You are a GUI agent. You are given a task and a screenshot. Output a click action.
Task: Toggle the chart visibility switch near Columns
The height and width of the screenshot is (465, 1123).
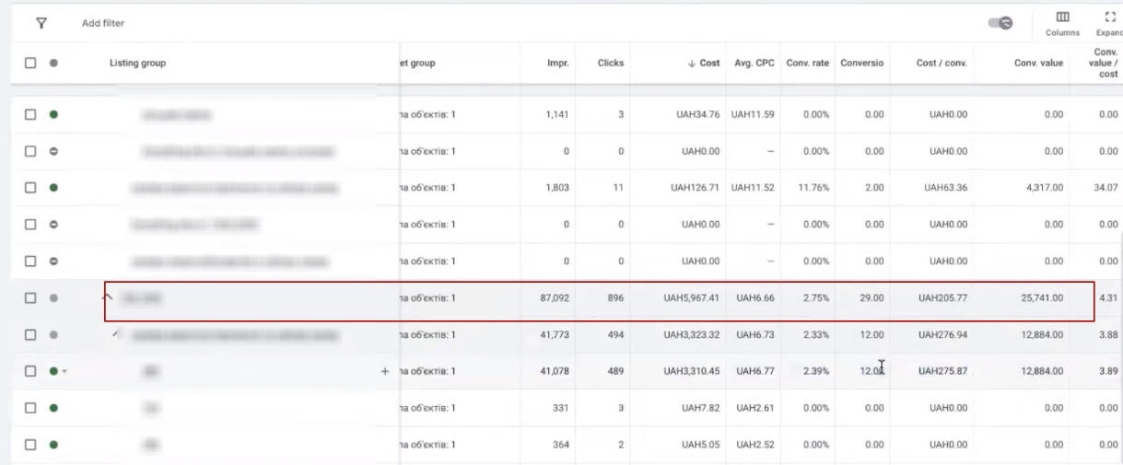[x=1000, y=23]
